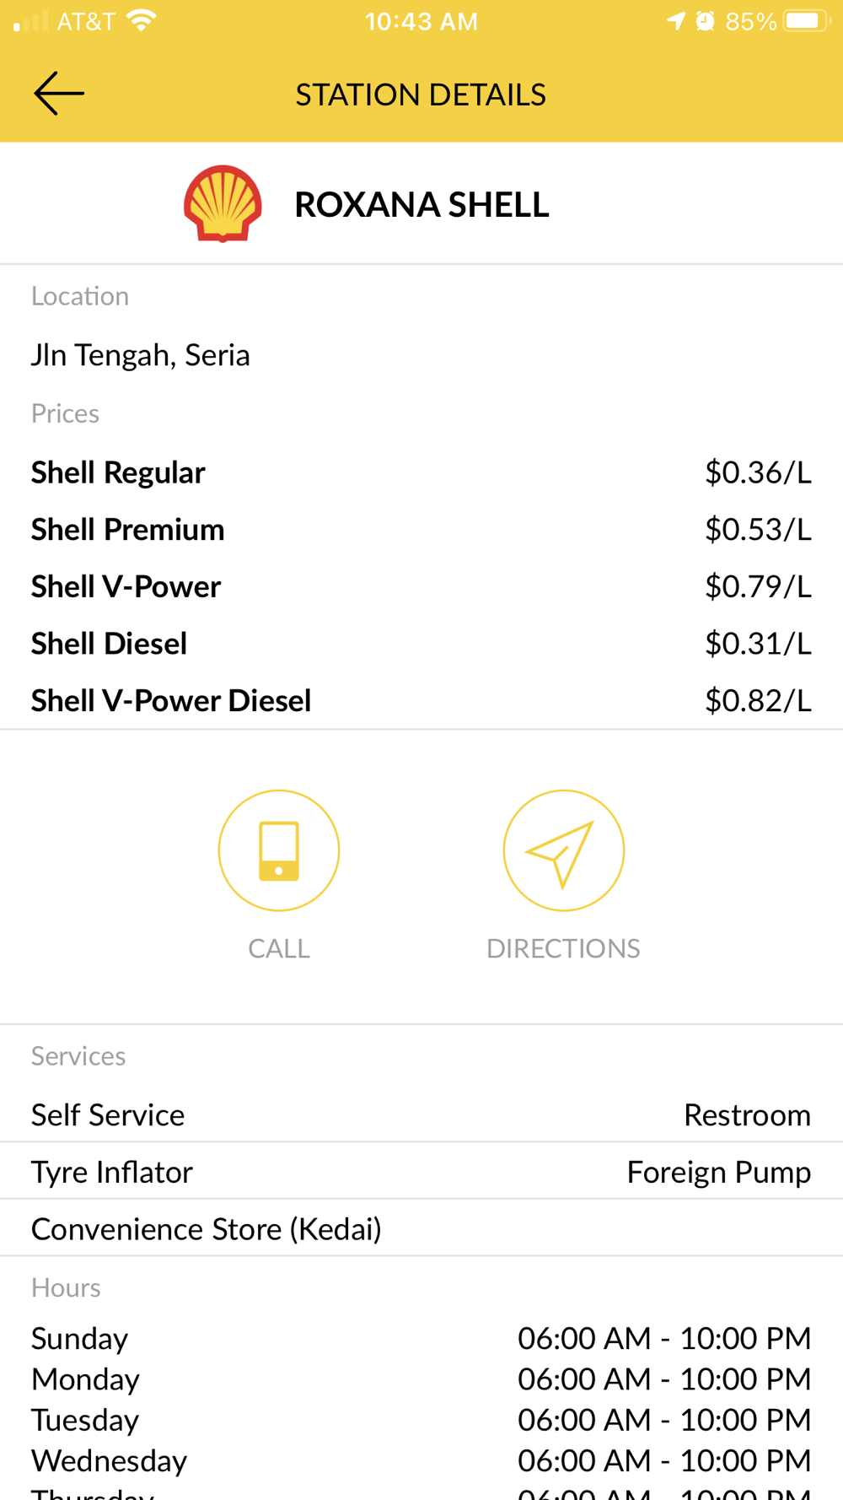
Task: Select the Self Service item
Action: pos(108,1115)
